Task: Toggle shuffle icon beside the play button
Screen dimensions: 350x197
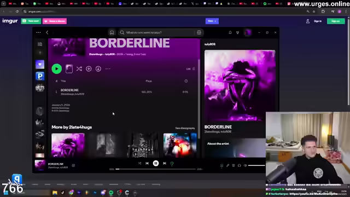Action: [x=79, y=69]
